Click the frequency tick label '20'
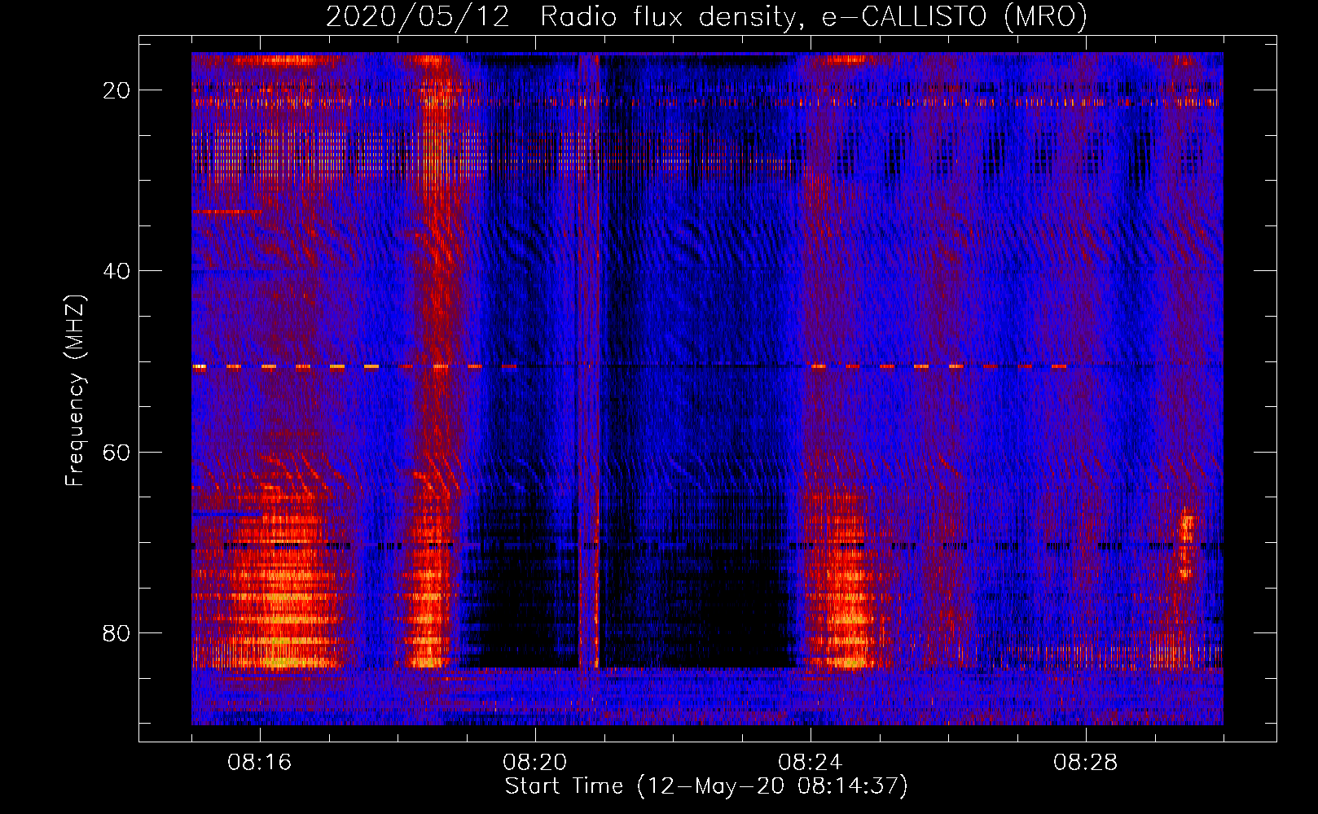This screenshot has width=1318, height=814. click(x=116, y=90)
